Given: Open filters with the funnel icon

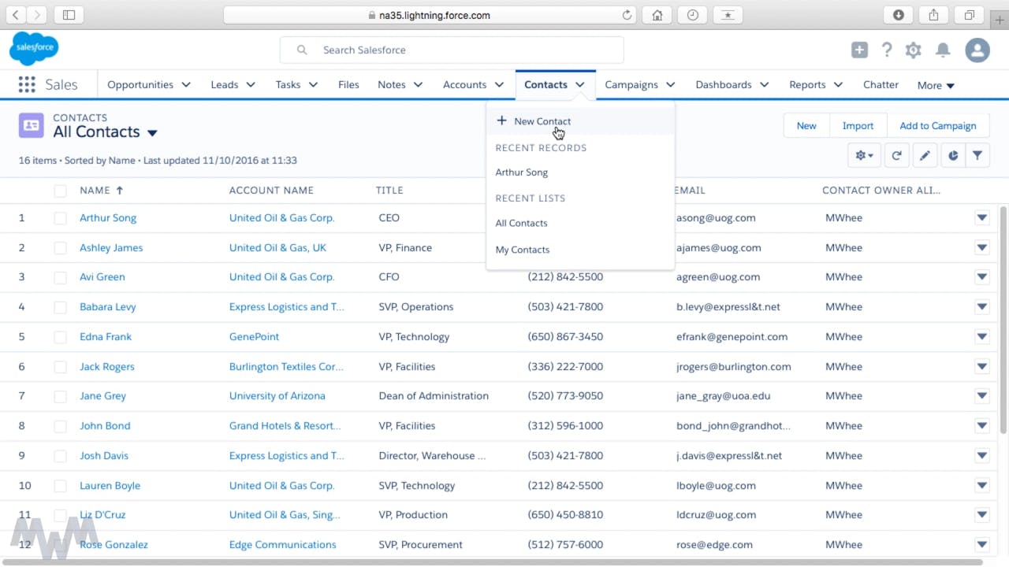Looking at the screenshot, I should click(x=977, y=156).
